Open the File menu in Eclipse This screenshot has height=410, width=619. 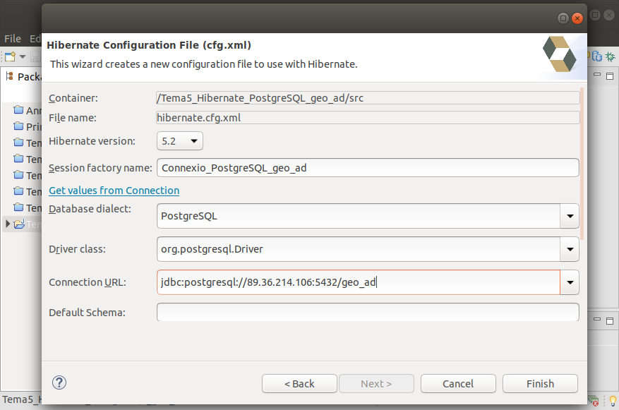click(x=13, y=39)
